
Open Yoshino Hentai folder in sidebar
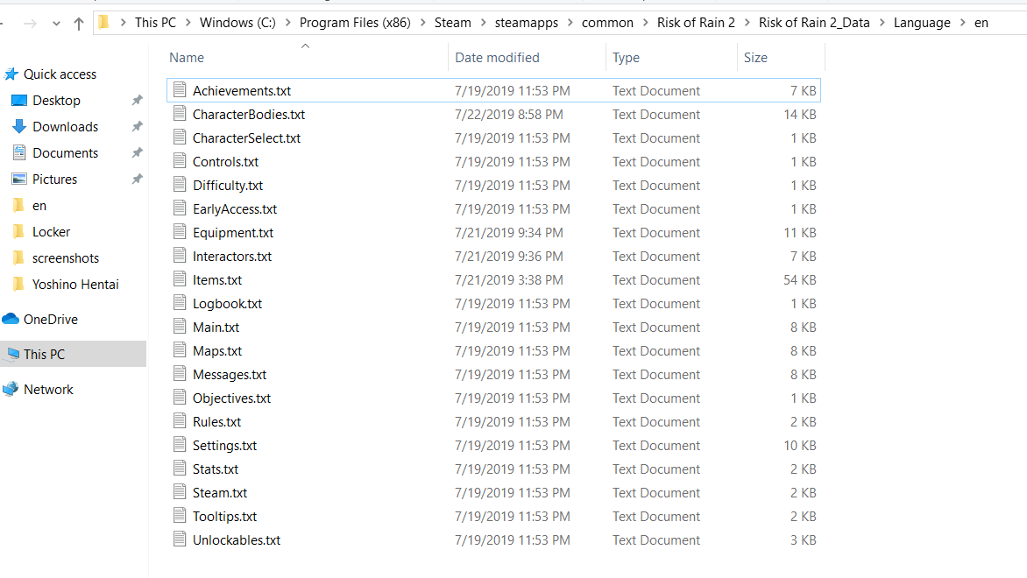coord(75,284)
